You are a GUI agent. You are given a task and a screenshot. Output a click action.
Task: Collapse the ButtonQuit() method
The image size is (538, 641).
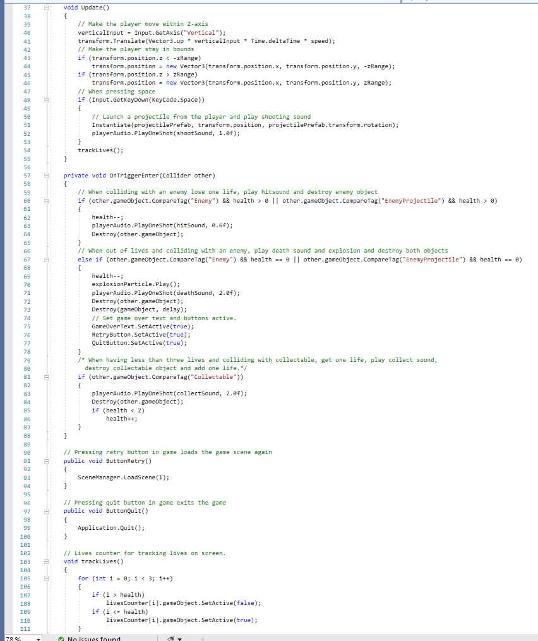(x=47, y=511)
